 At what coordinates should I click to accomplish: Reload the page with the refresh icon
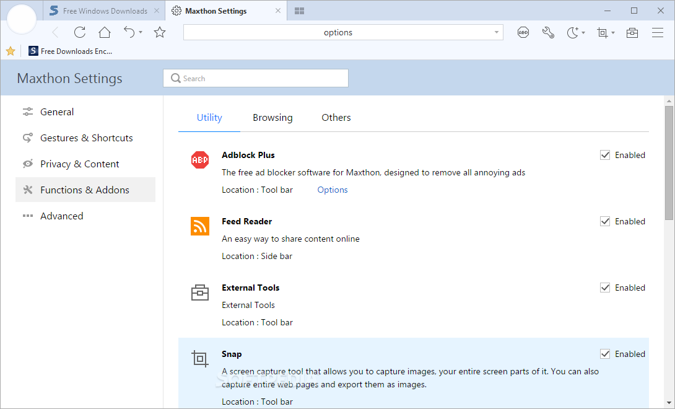[x=80, y=32]
